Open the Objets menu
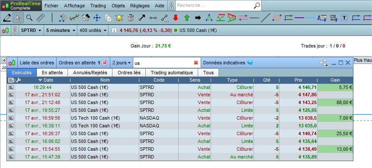Viewport: 372px width, 168px height. click(x=118, y=6)
